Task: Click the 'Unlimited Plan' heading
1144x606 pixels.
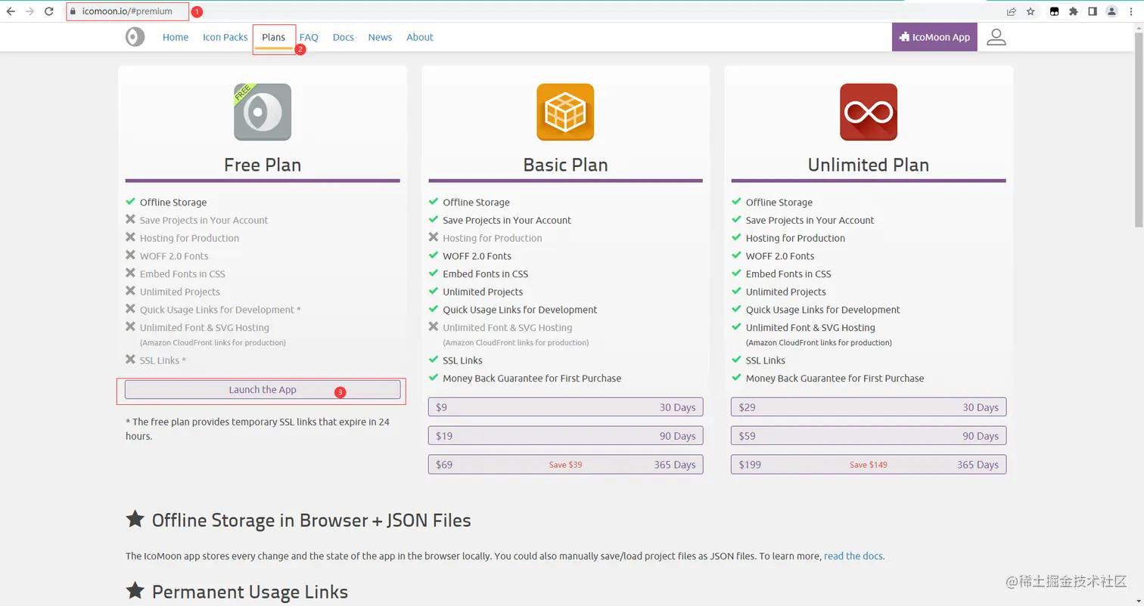Action: (869, 165)
